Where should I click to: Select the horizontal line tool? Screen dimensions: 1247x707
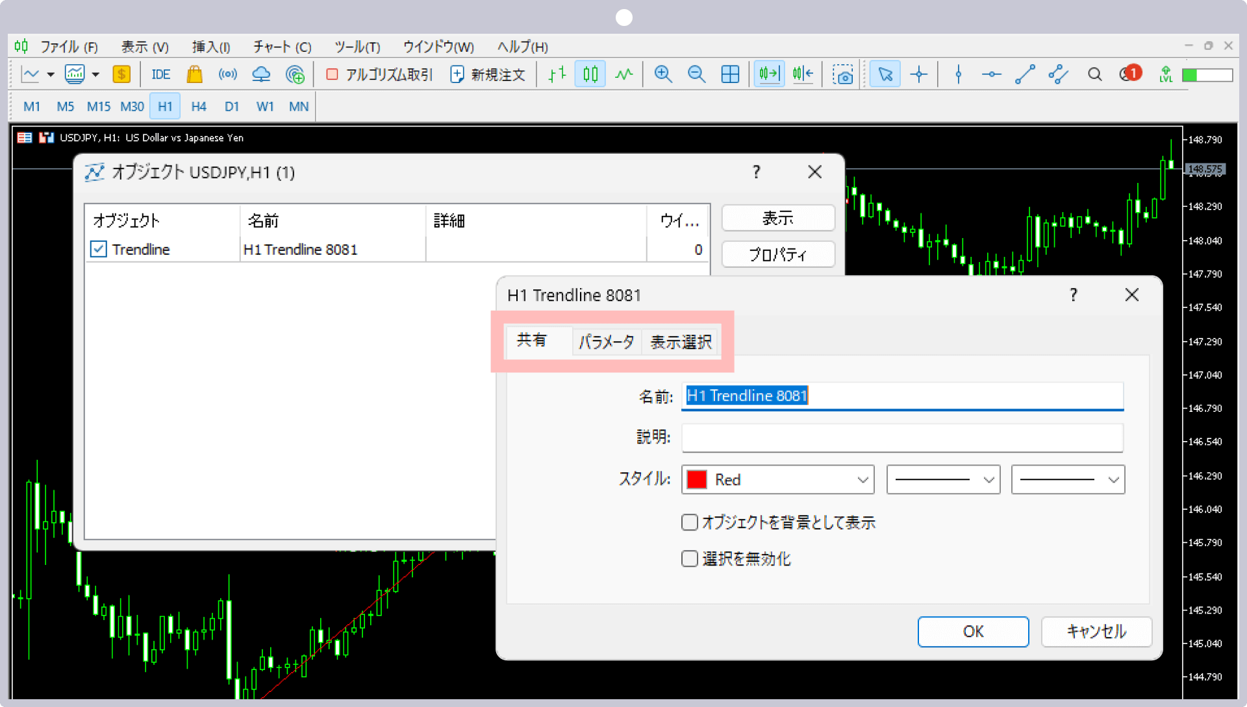pyautogui.click(x=991, y=75)
